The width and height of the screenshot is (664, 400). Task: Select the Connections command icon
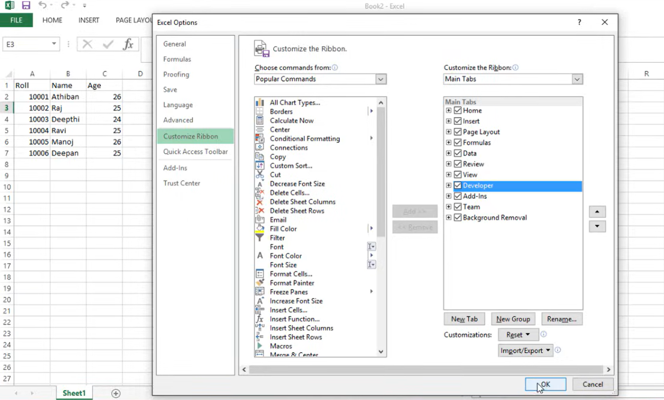[x=260, y=148]
